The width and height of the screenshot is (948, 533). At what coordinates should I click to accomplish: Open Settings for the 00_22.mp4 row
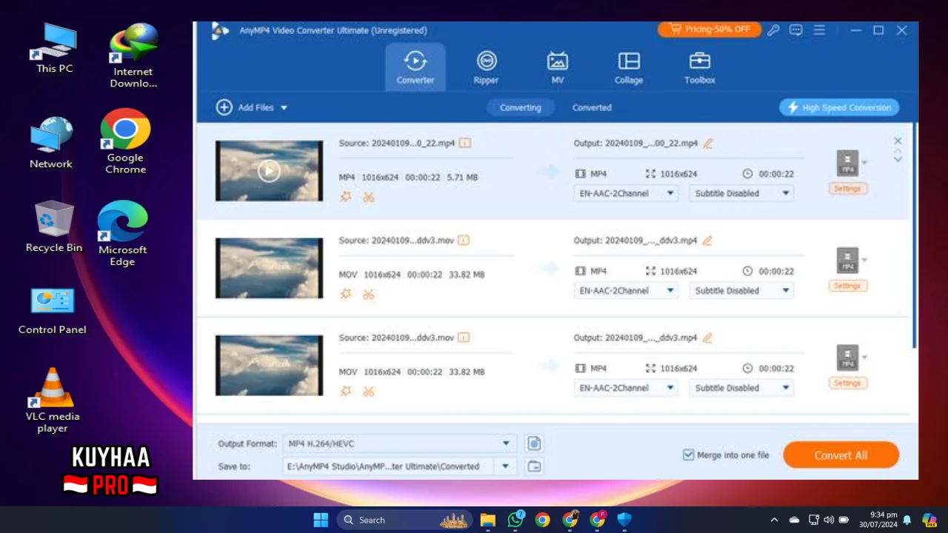[x=847, y=188]
